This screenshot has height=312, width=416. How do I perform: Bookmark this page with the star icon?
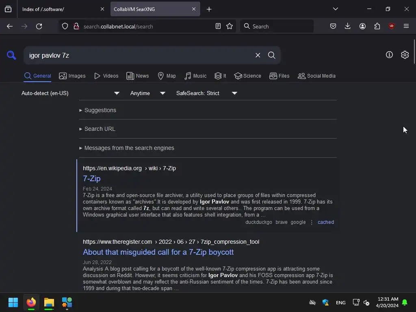(230, 26)
